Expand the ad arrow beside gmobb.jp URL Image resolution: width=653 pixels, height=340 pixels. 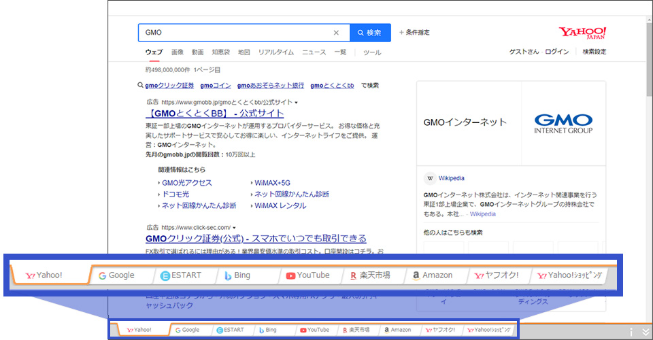(296, 103)
